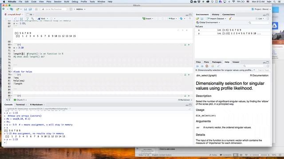Image resolution: width=284 pixels, height=159 pixels.
Task: Open the Global Environment selector
Action: pos(208,23)
